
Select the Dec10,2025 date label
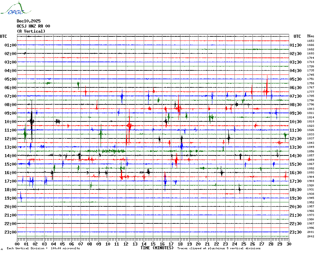(29, 21)
